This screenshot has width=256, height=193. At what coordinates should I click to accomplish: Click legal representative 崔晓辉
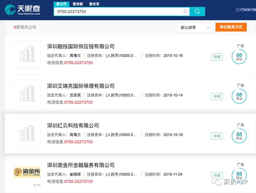[75, 175]
